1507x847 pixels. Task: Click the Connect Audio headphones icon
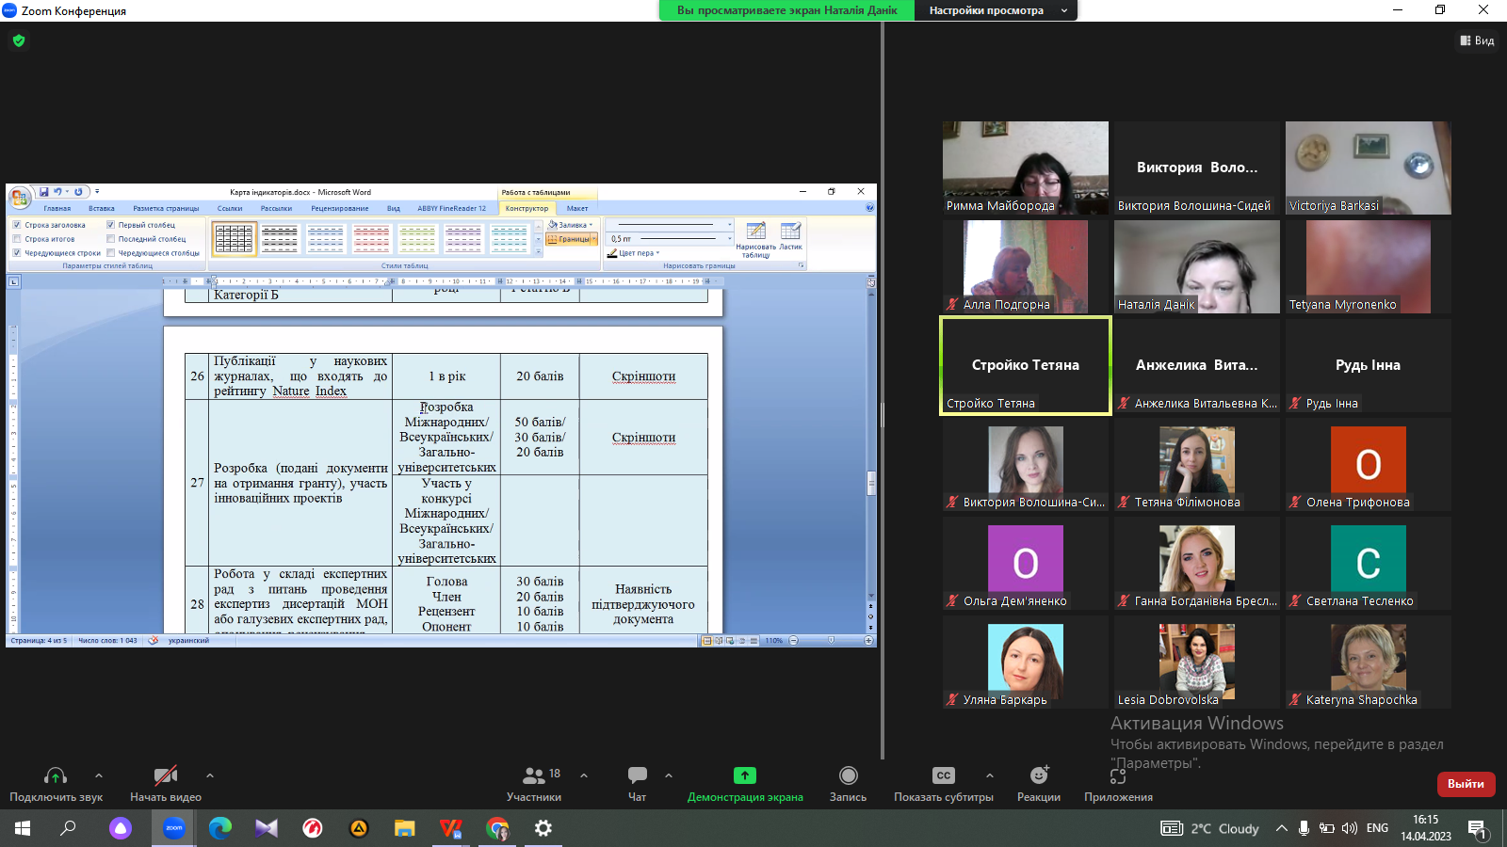56,775
